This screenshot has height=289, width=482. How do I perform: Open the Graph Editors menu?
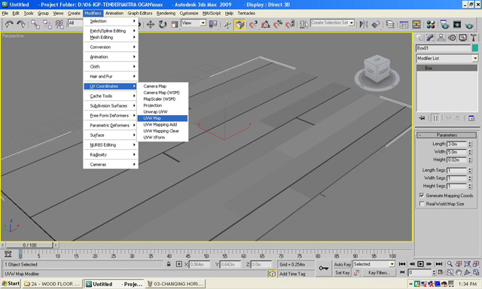140,14
